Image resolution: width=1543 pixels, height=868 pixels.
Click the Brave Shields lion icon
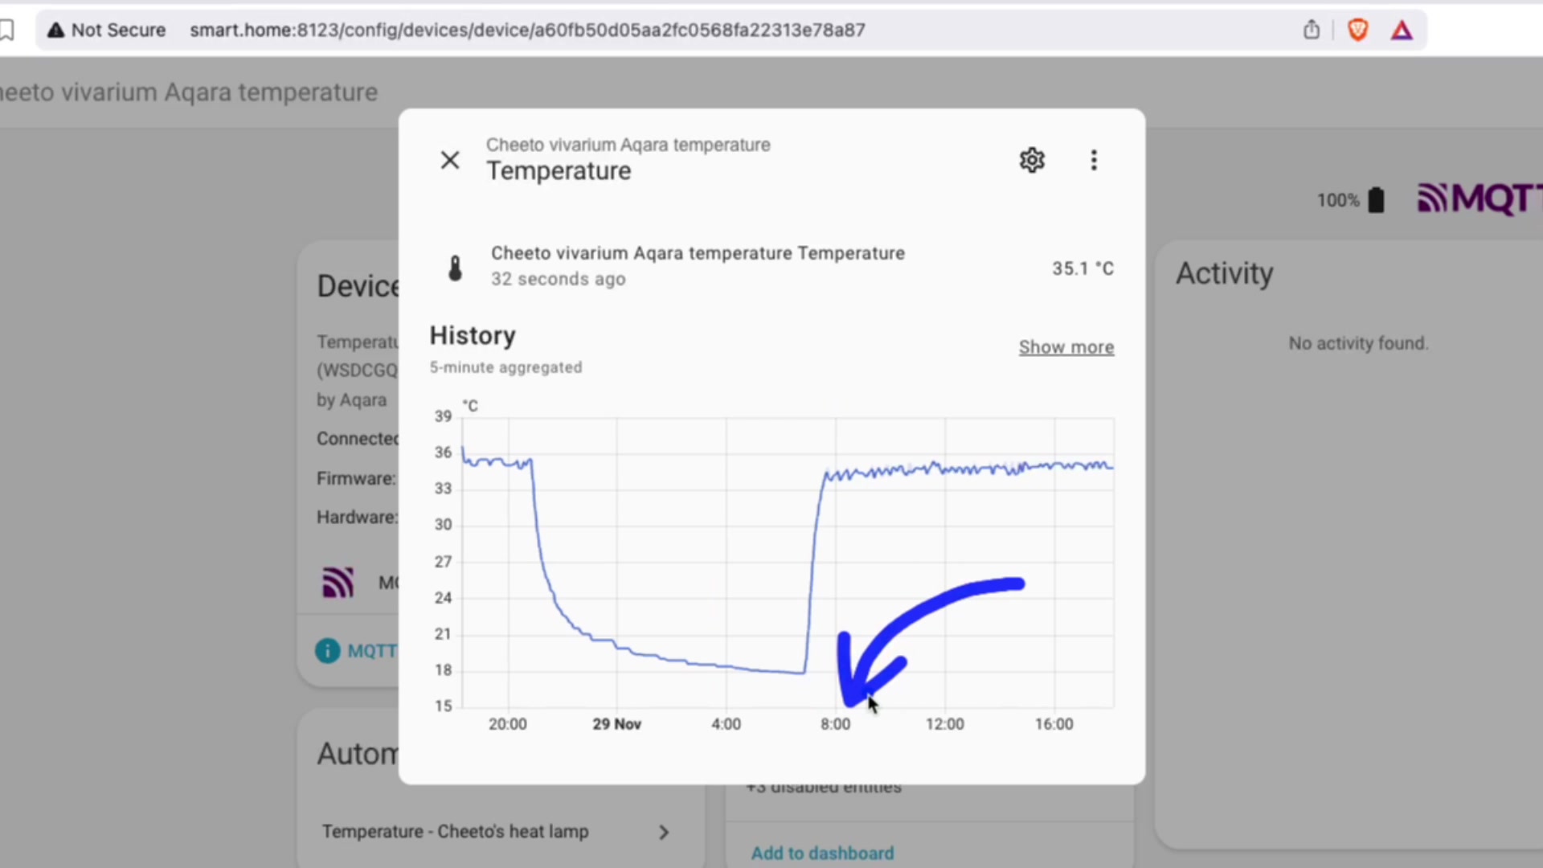pyautogui.click(x=1357, y=31)
